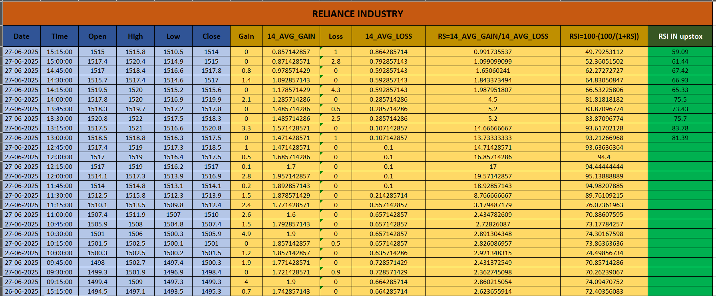Select the 14_AVG_LOSS column header
Screen dimensions: 716x296
click(x=388, y=36)
